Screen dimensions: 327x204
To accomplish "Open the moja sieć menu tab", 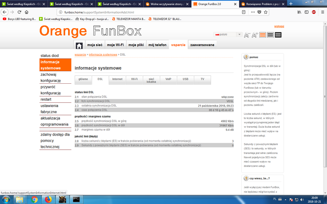I will [x=95, y=45].
